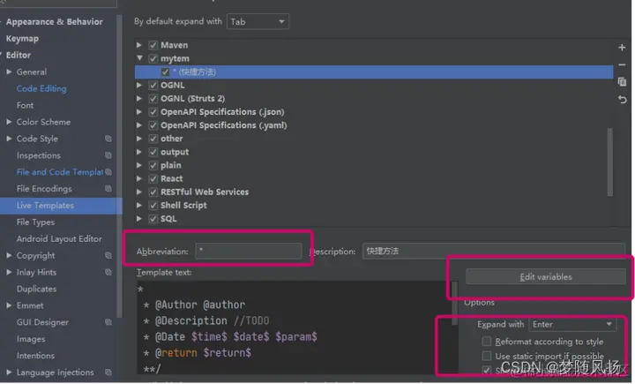The width and height of the screenshot is (635, 384).
Task: Open File Types settings
Action: click(35, 222)
